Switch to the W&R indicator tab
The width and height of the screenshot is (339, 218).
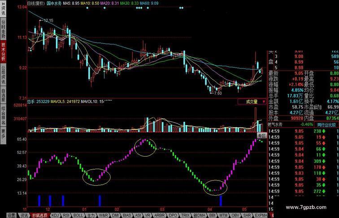click(103, 215)
